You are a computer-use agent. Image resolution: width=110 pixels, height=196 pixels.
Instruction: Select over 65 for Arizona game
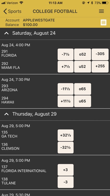click(83, 89)
